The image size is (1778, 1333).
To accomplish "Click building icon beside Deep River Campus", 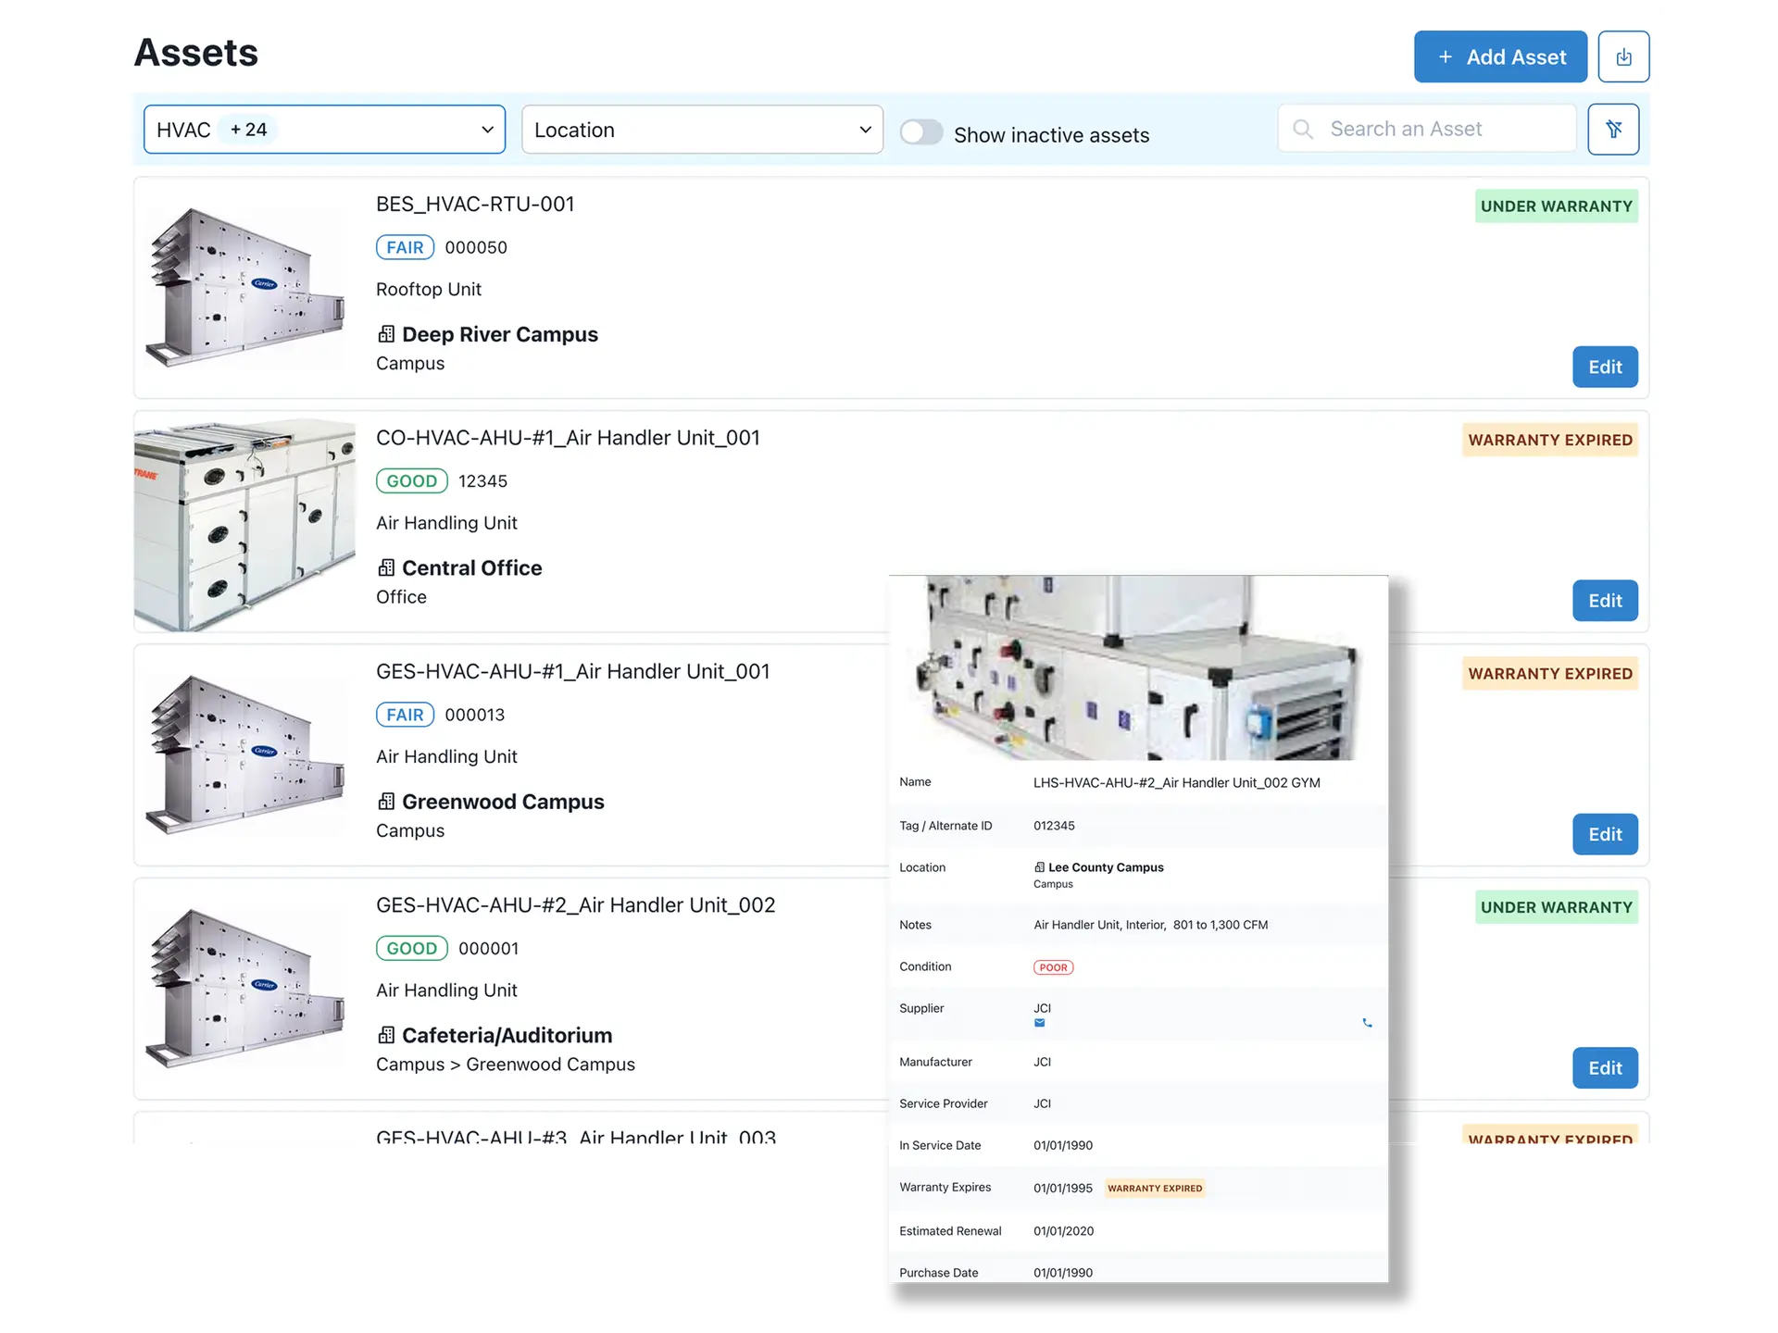I will 386,334.
